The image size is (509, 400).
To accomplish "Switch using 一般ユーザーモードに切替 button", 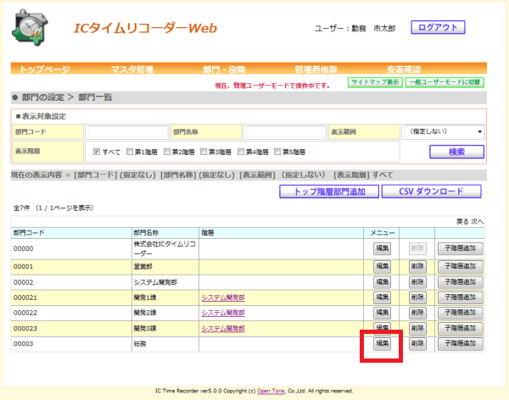I will 445,82.
